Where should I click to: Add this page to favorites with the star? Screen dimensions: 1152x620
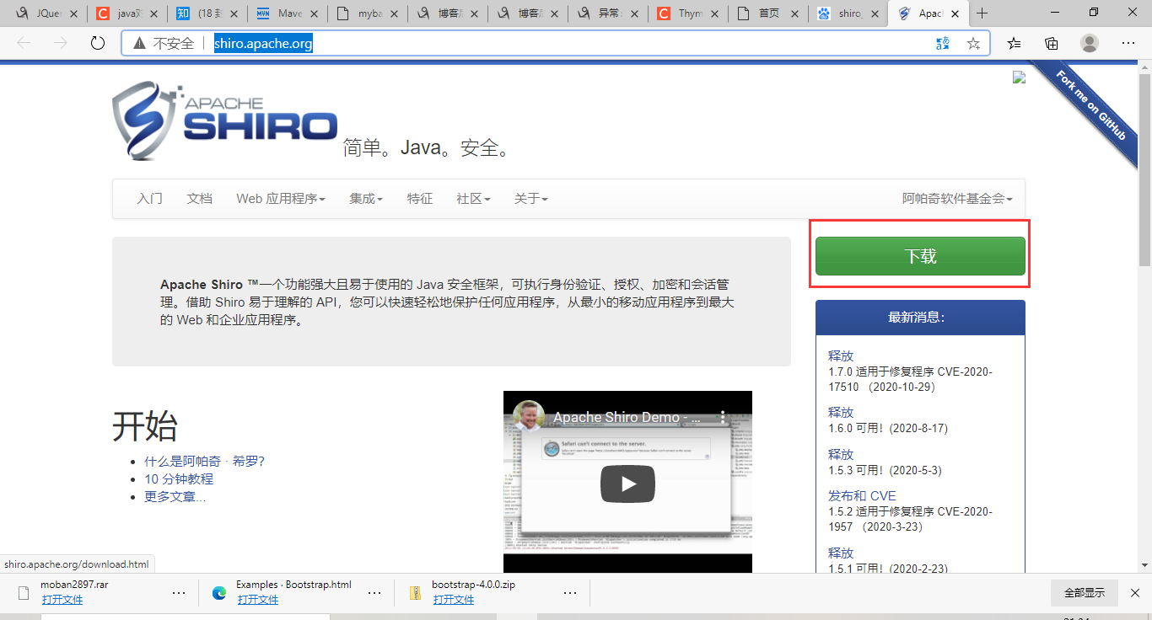point(973,44)
